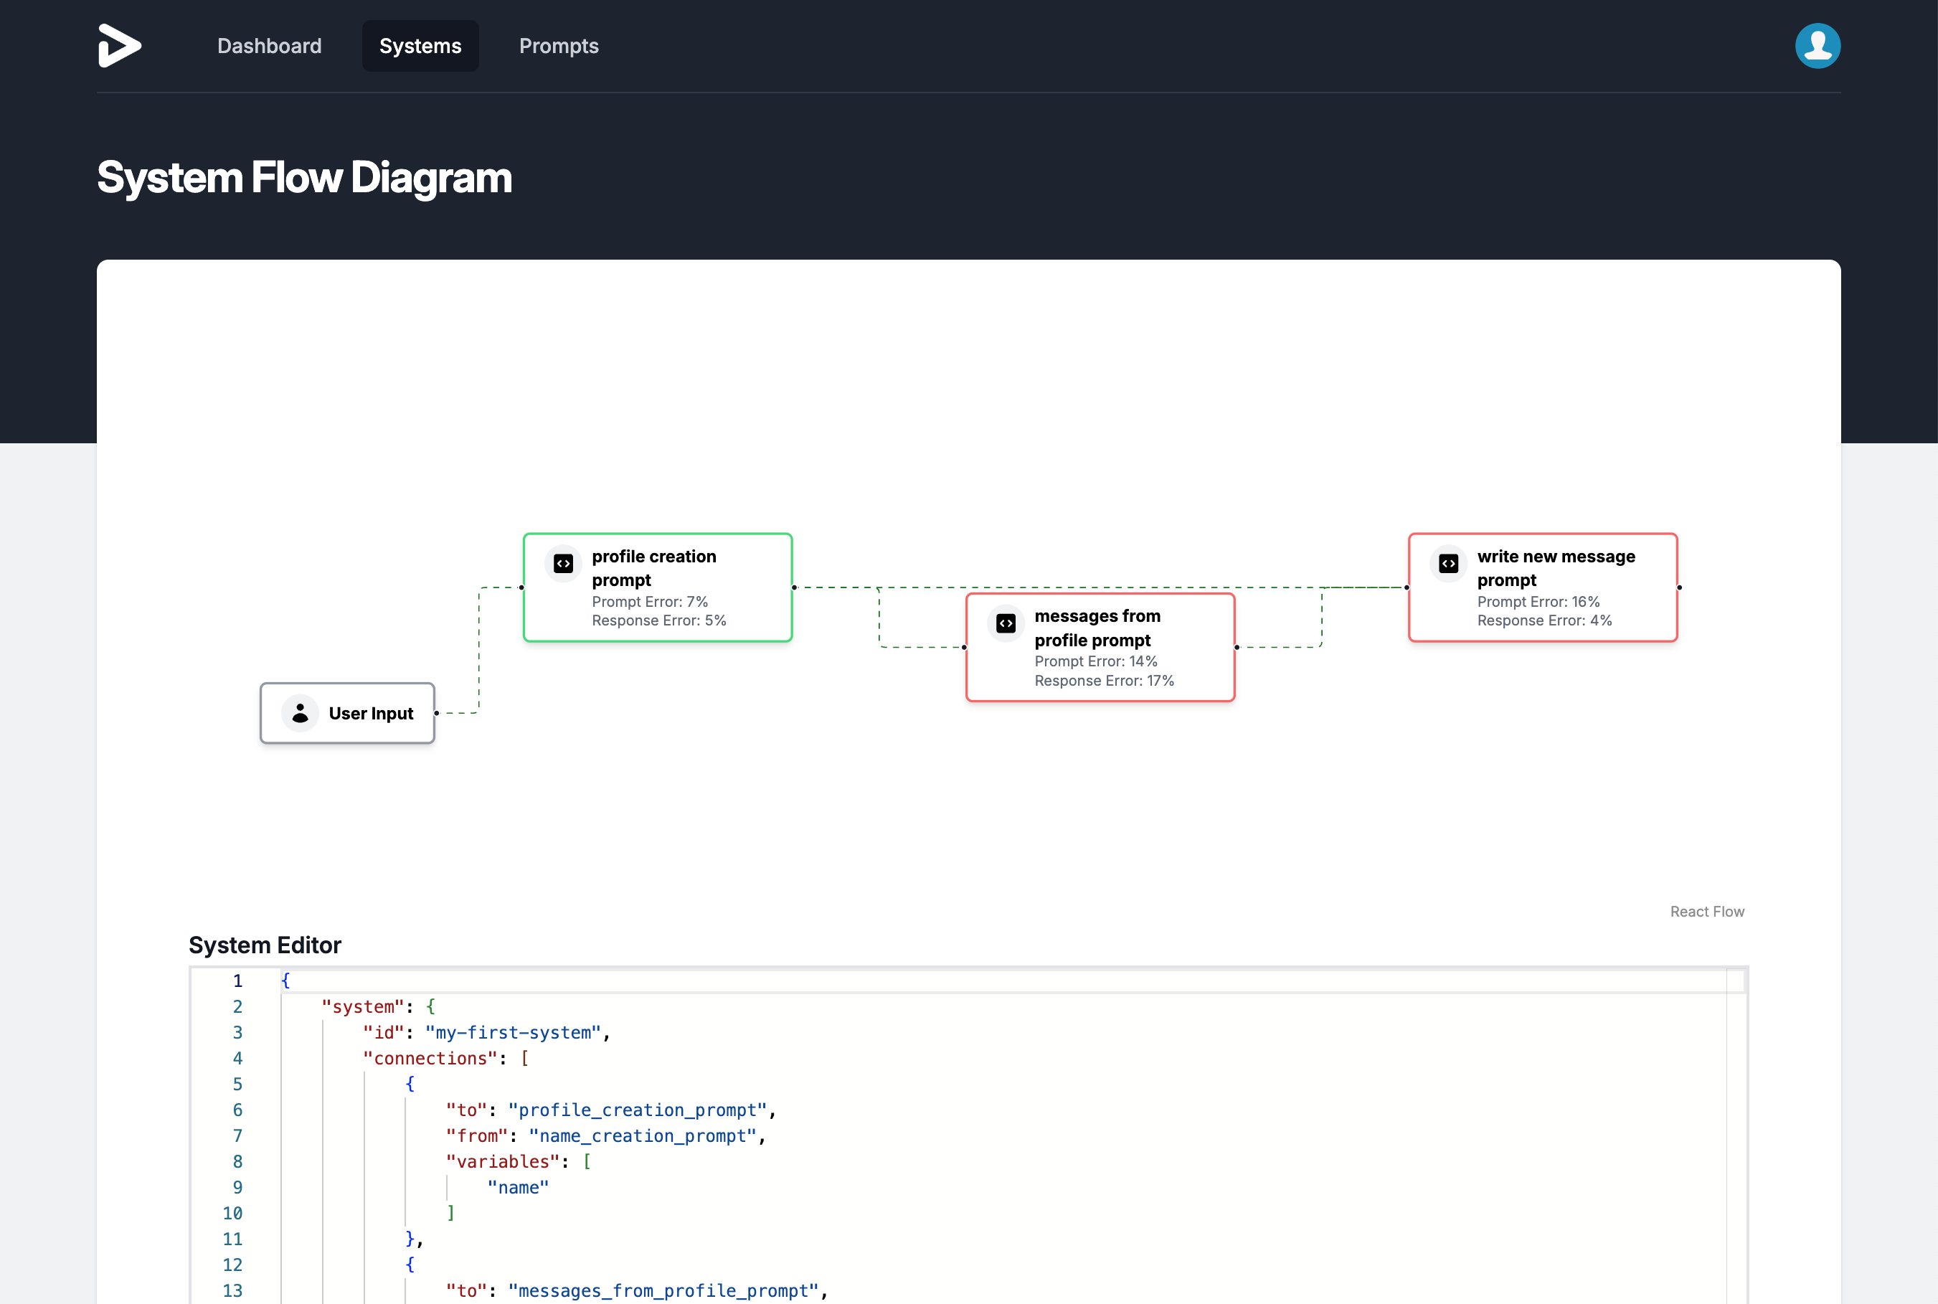Image resolution: width=1938 pixels, height=1304 pixels.
Task: Click the person icon on User Input node
Action: [300, 714]
